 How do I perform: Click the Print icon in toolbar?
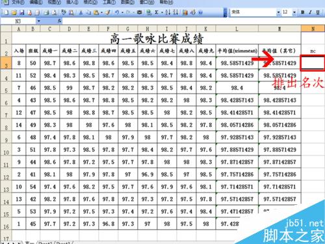point(46,12)
